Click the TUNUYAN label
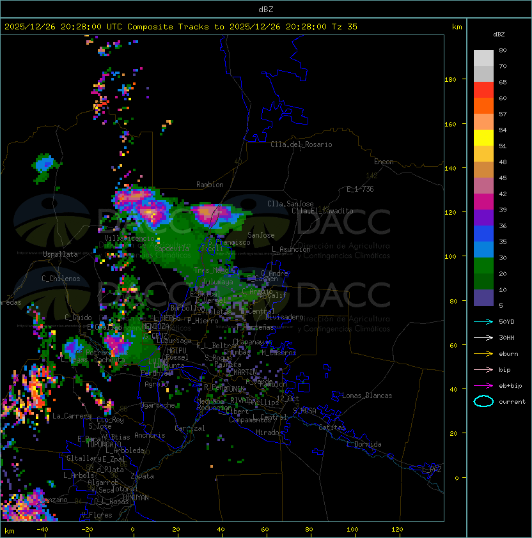532x538 pixels. pyautogui.click(x=136, y=498)
